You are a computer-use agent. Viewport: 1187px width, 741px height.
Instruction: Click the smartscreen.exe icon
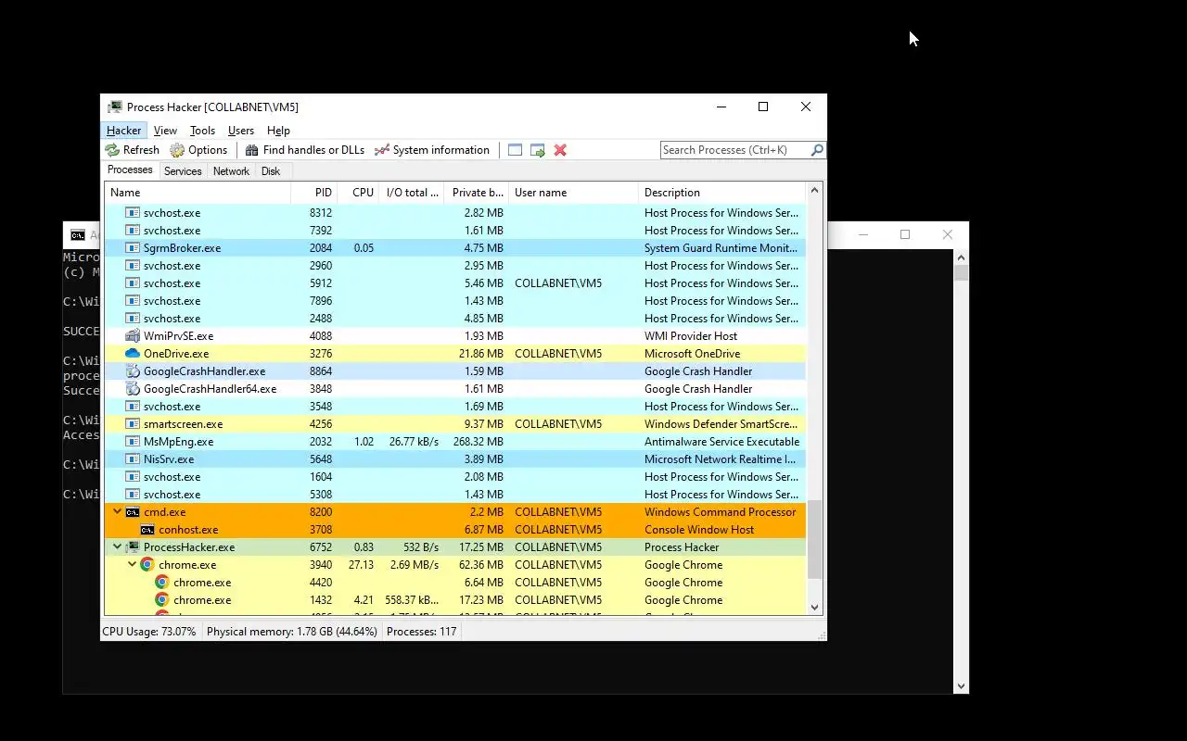tap(133, 424)
